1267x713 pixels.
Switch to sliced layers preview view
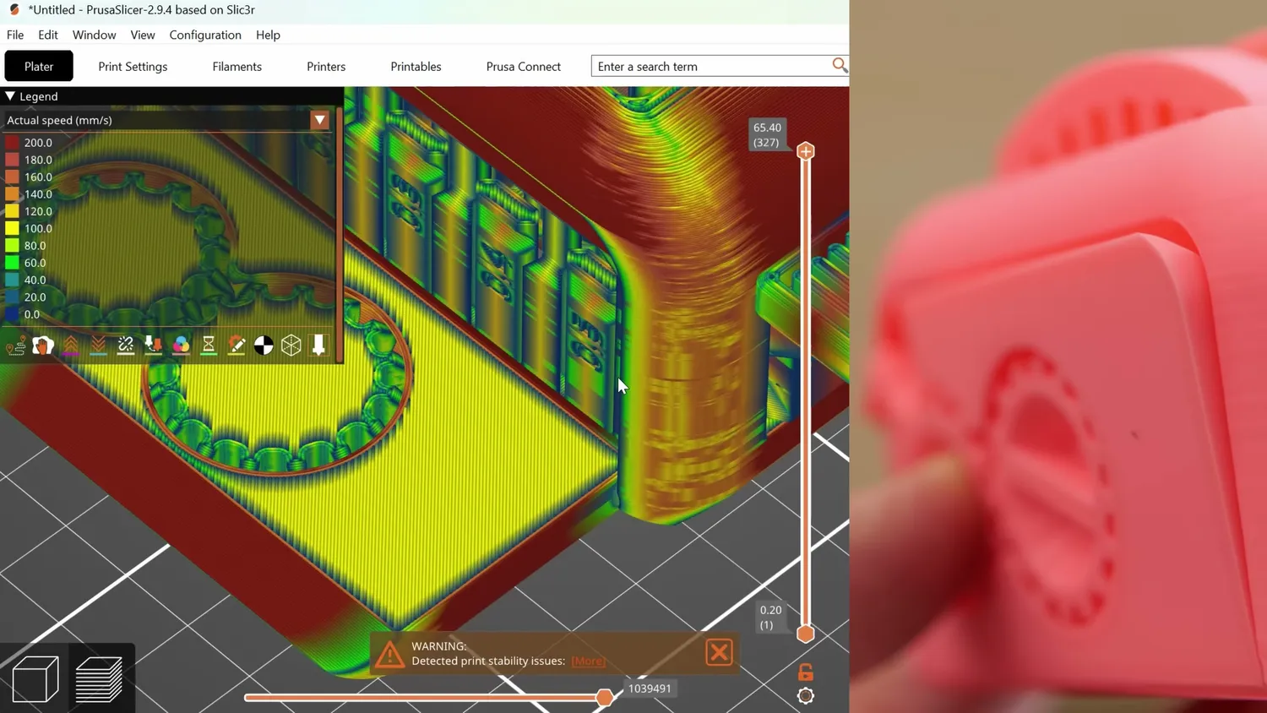99,678
